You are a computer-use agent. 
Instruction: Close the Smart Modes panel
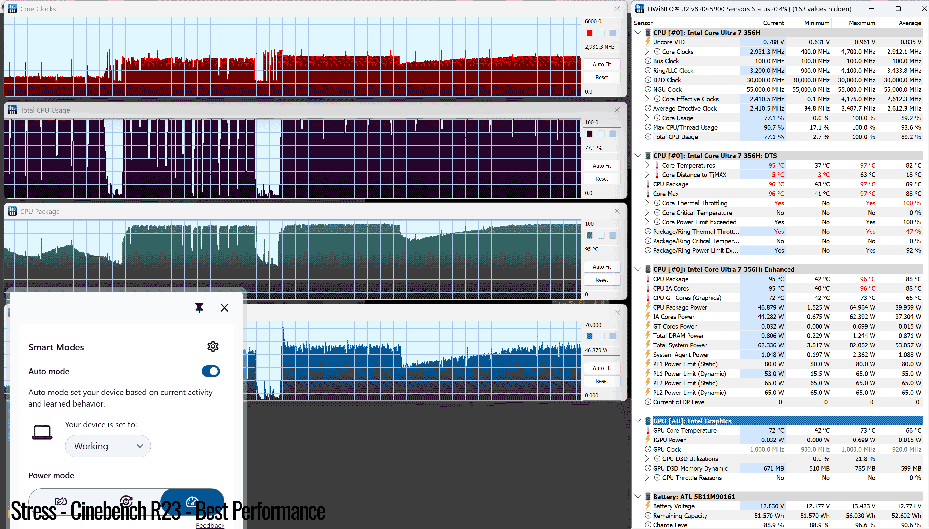point(224,308)
